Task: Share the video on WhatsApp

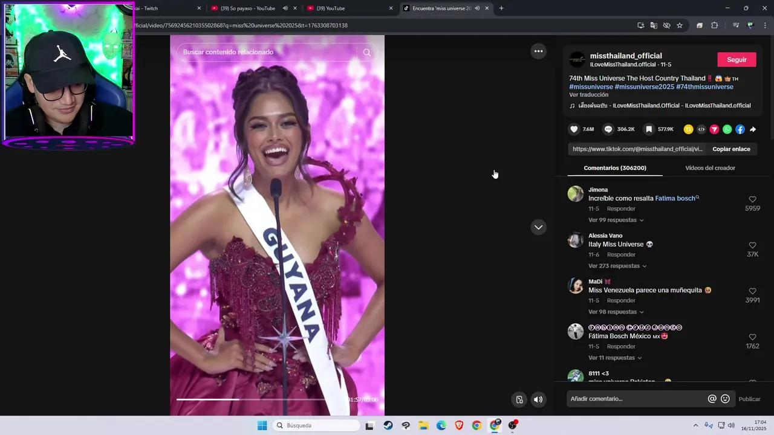Action: pos(727,129)
